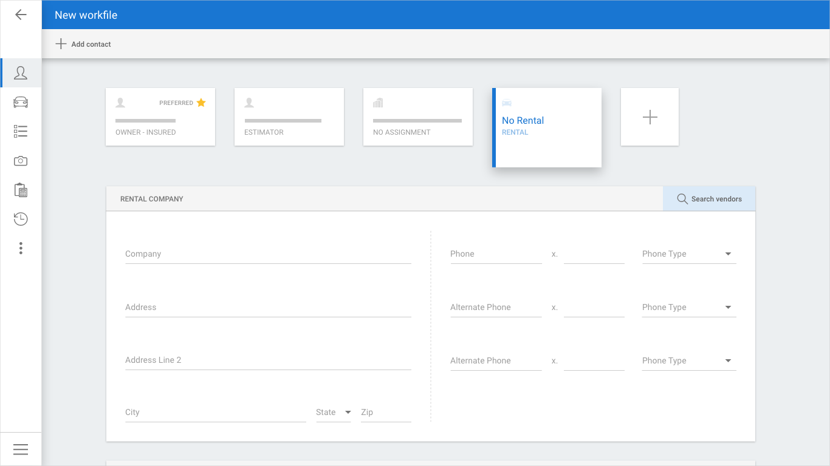
Task: Click the plus icon beside Add contact
Action: (x=61, y=44)
